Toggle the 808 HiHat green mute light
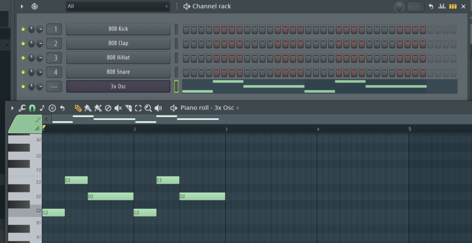Image resolution: width=472 pixels, height=243 pixels. click(23, 58)
